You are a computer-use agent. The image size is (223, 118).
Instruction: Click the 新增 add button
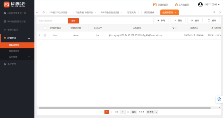[161, 21]
